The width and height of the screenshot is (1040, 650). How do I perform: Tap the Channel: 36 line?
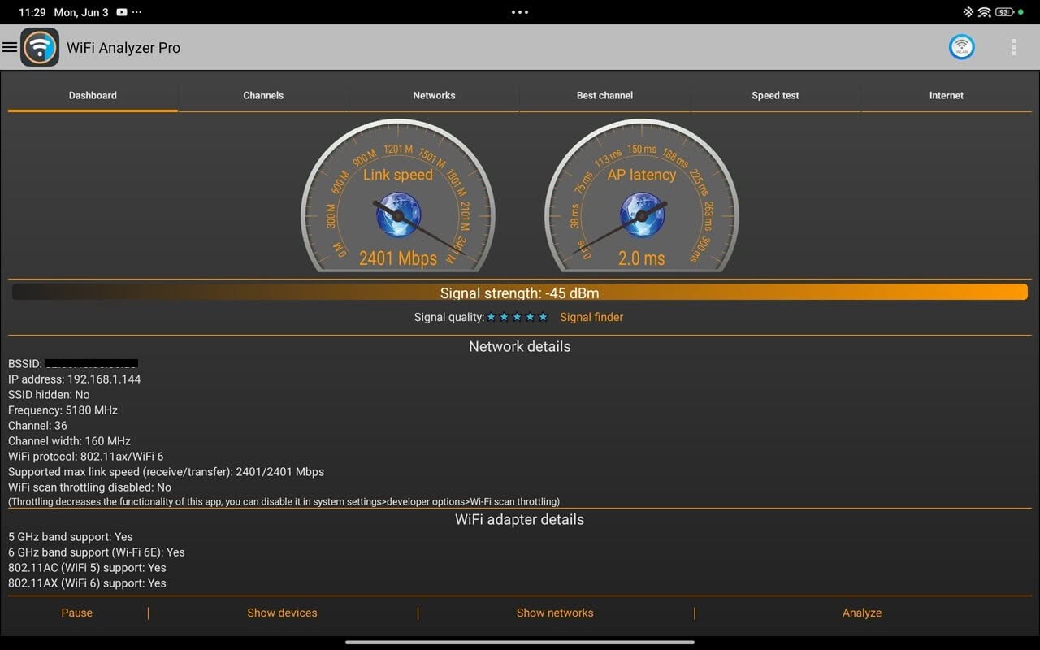click(x=37, y=426)
